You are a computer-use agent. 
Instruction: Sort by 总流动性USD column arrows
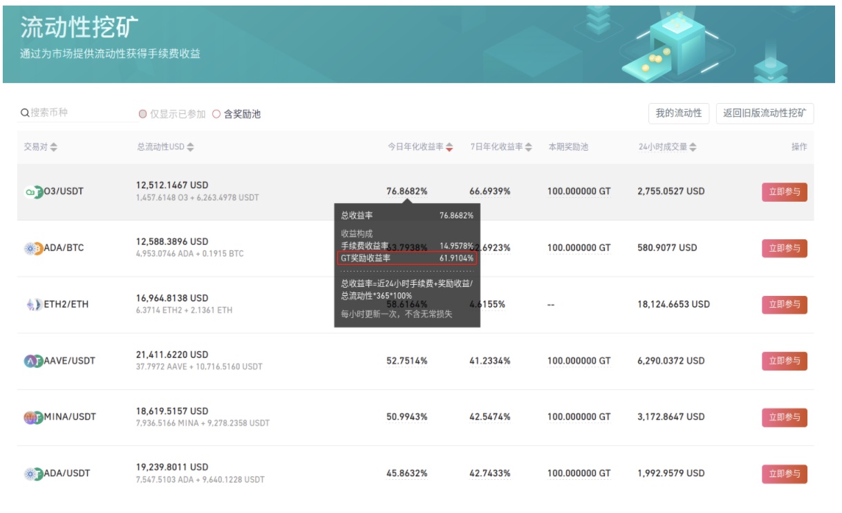point(191,147)
